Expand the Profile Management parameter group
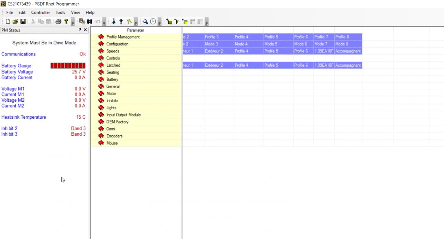The width and height of the screenshot is (444, 239). coord(101,37)
